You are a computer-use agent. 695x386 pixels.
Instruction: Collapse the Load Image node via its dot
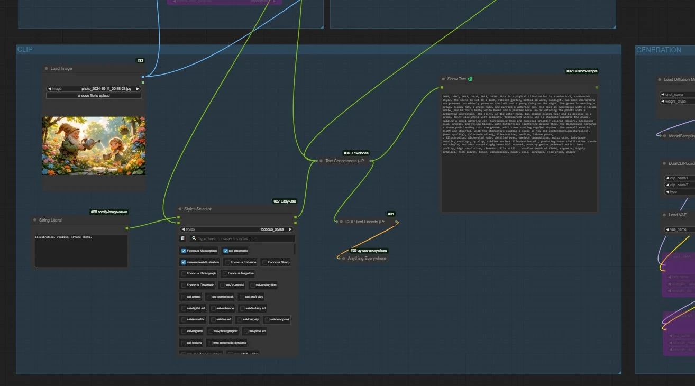[47, 69]
